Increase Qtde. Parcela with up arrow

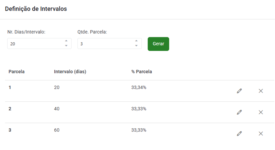136,41
